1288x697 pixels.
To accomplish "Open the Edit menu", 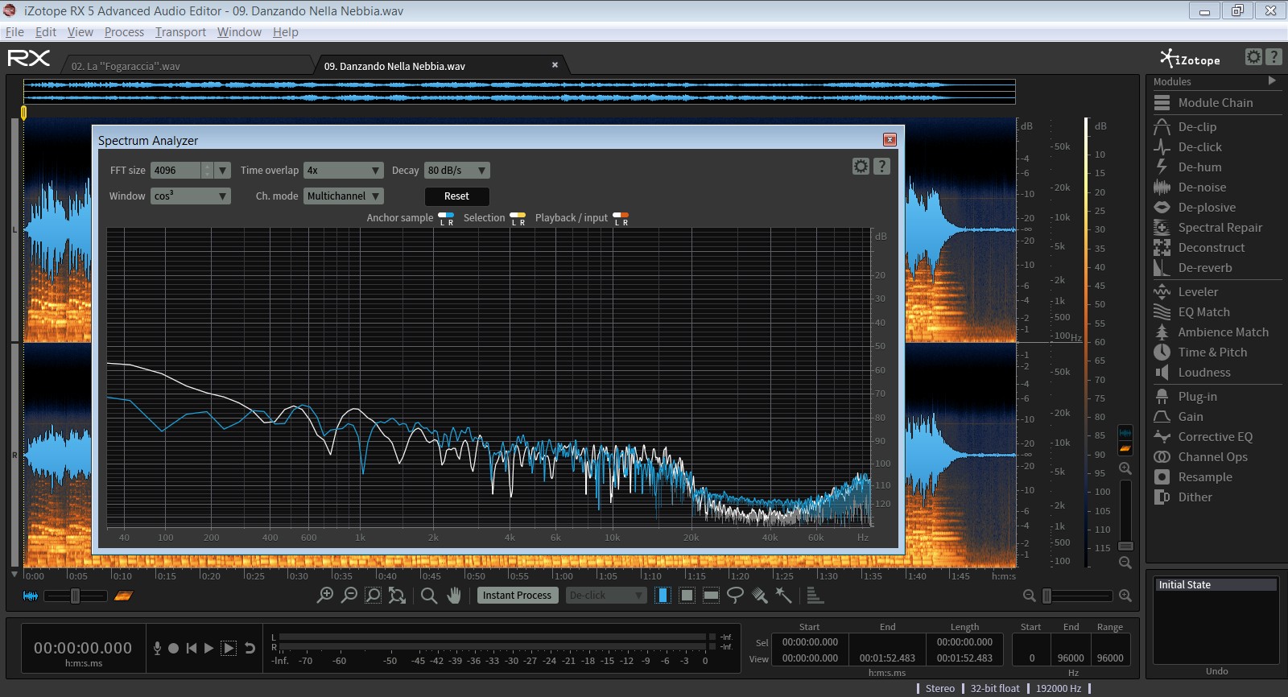I will coord(46,32).
